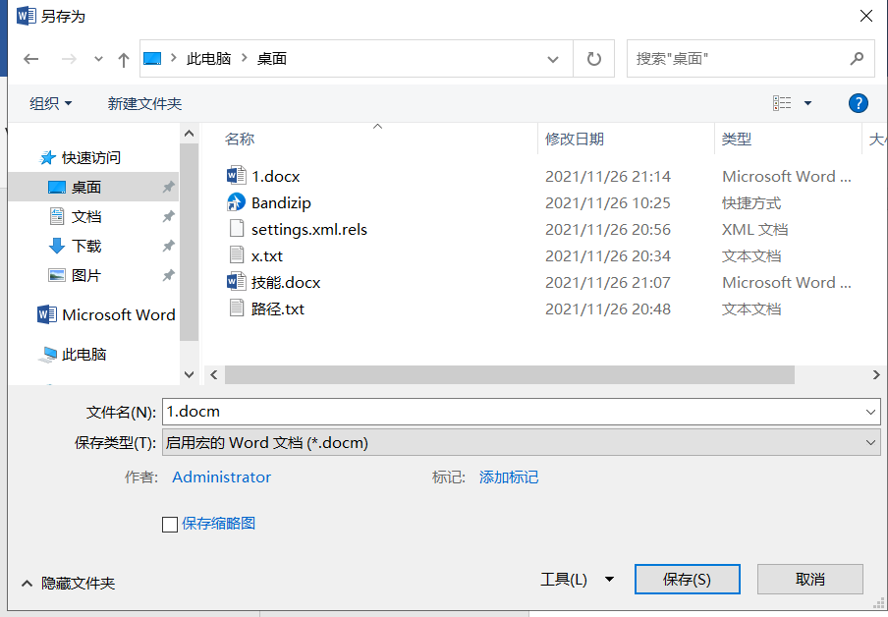Screen dimensions: 888x617
Task: Open 下载 in the navigation pane
Action: click(86, 246)
